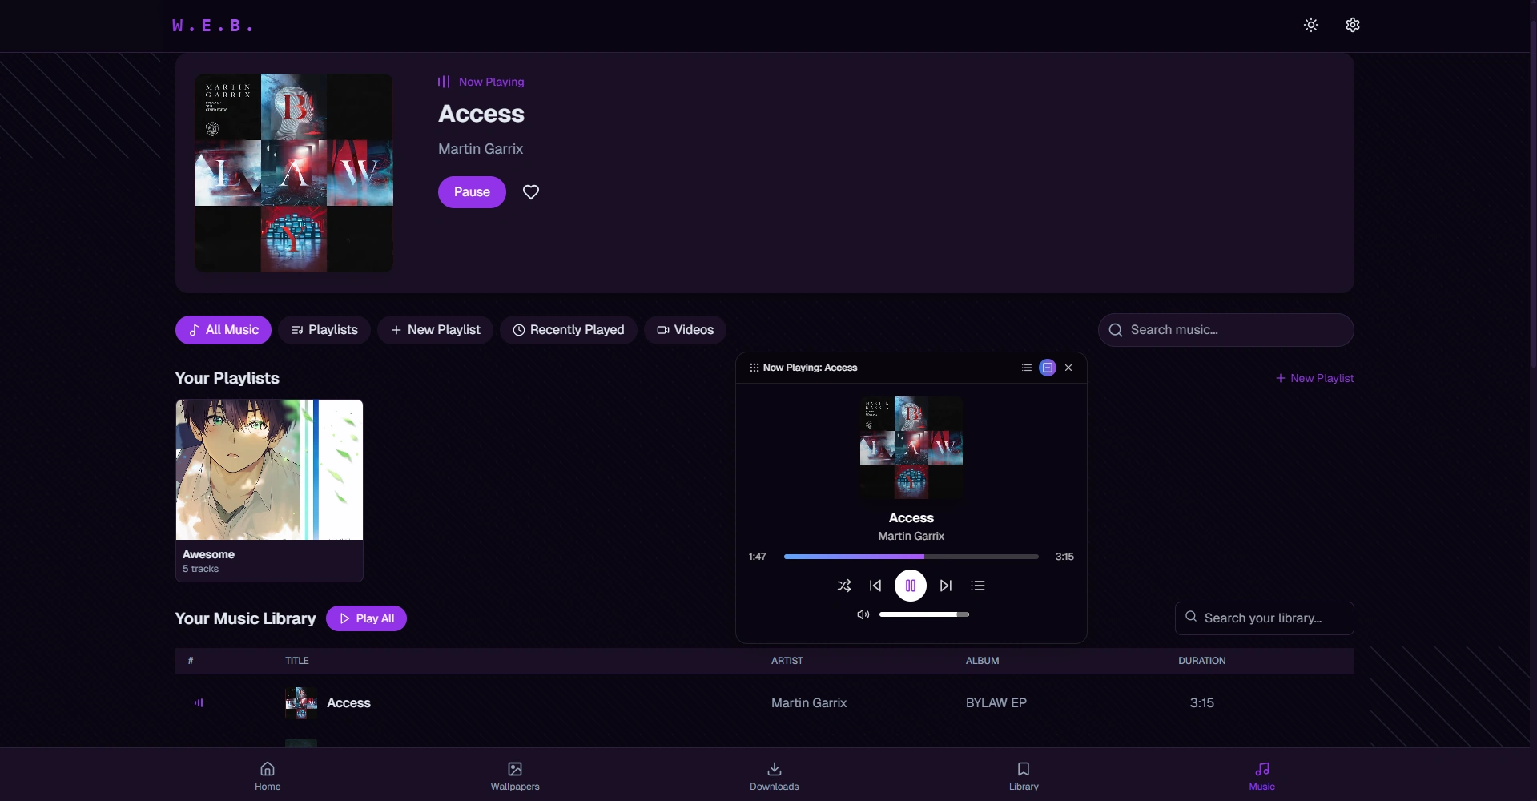Image resolution: width=1537 pixels, height=801 pixels.
Task: Click the magnifier icon in Search your library
Action: point(1191,617)
